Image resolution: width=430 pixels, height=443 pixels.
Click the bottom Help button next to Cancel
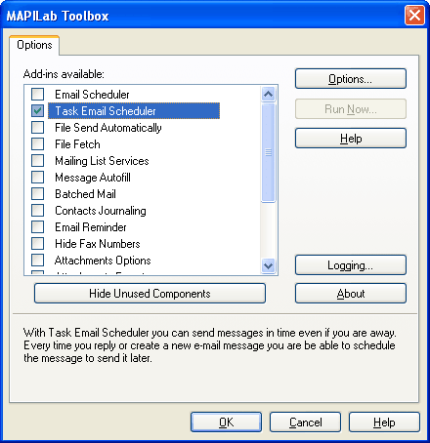[x=384, y=423]
